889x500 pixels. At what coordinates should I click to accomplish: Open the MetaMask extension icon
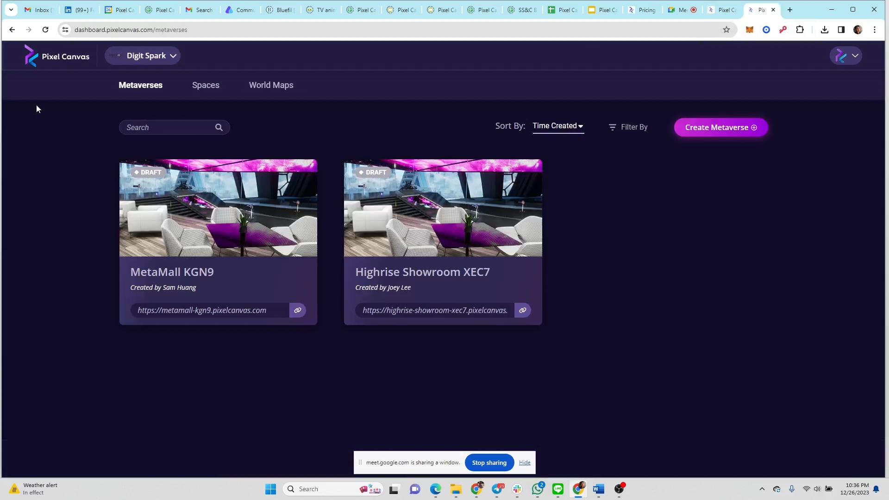[x=749, y=29]
